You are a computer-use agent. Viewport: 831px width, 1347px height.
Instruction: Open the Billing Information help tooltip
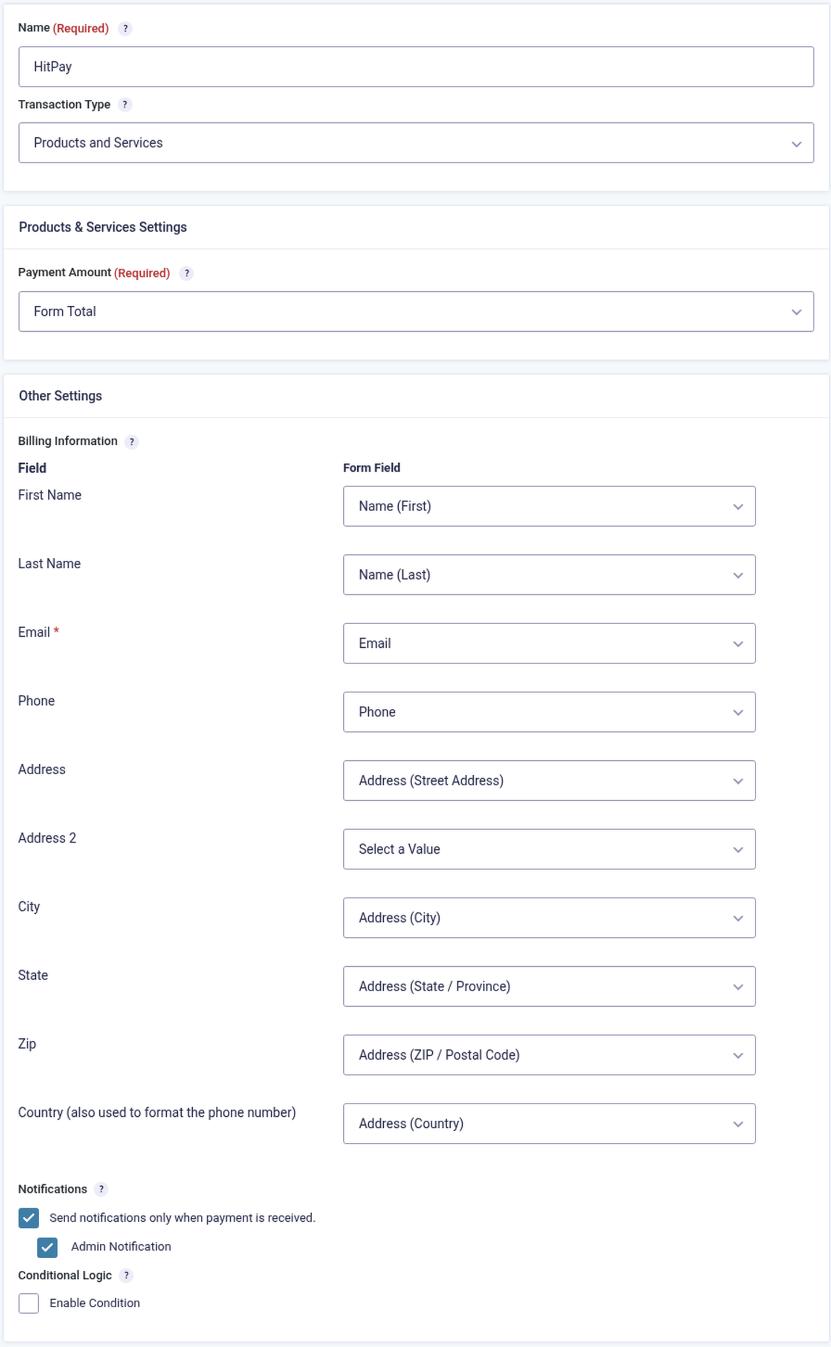pos(132,441)
